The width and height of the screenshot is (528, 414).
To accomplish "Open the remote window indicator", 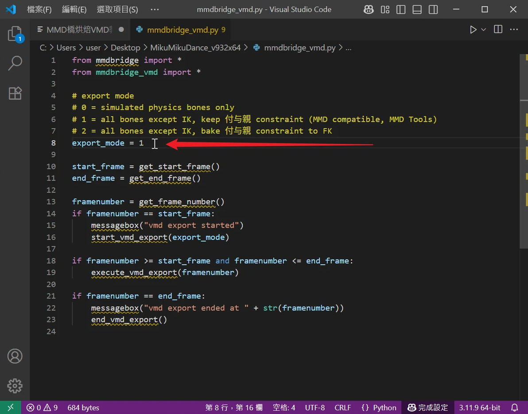I will (x=11, y=408).
